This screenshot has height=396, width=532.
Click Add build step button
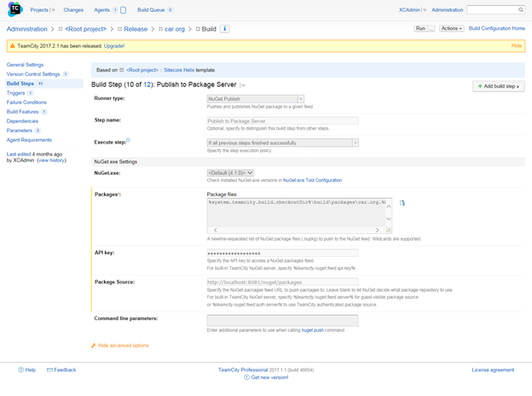pyautogui.click(x=499, y=86)
